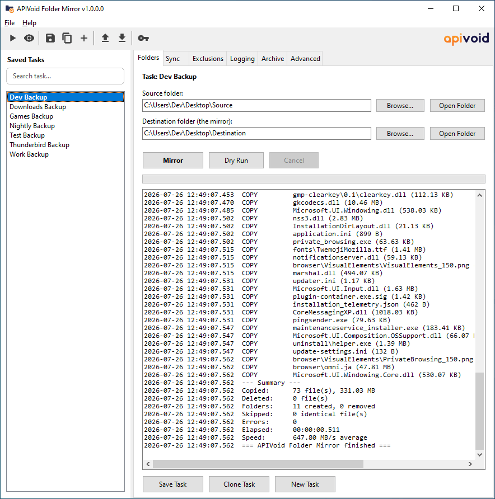Select Test Backup task
The width and height of the screenshot is (495, 499).
(x=66, y=135)
